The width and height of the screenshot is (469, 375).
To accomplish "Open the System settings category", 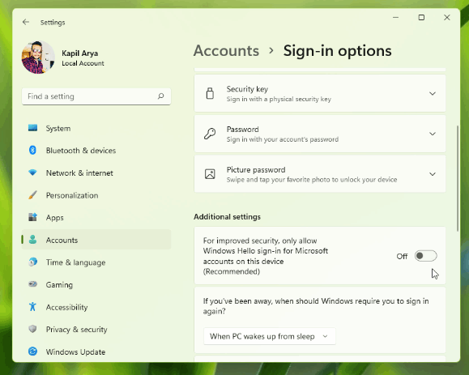I will (x=96, y=128).
